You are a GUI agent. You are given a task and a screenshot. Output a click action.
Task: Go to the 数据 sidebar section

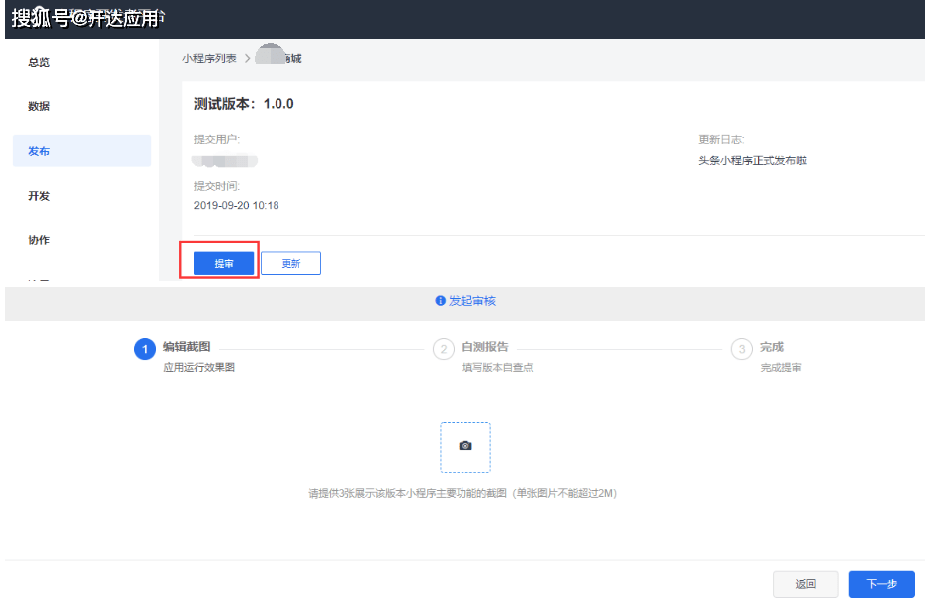click(39, 106)
